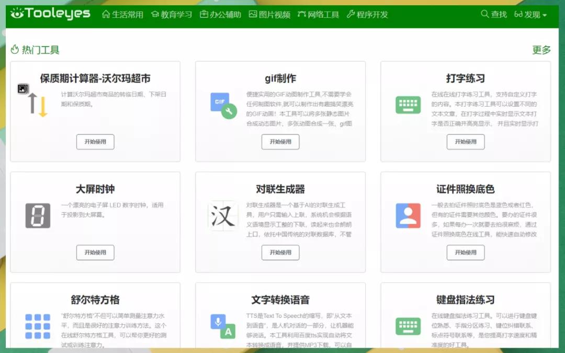Viewport: 565px width, 353px height.
Task: Click the 打字练习 keyboard icon
Action: (408, 105)
